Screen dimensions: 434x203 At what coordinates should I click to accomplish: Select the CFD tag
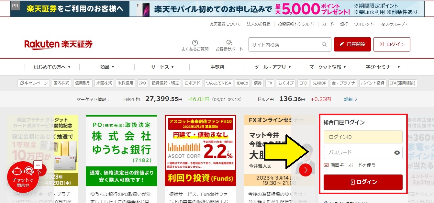[303, 83]
